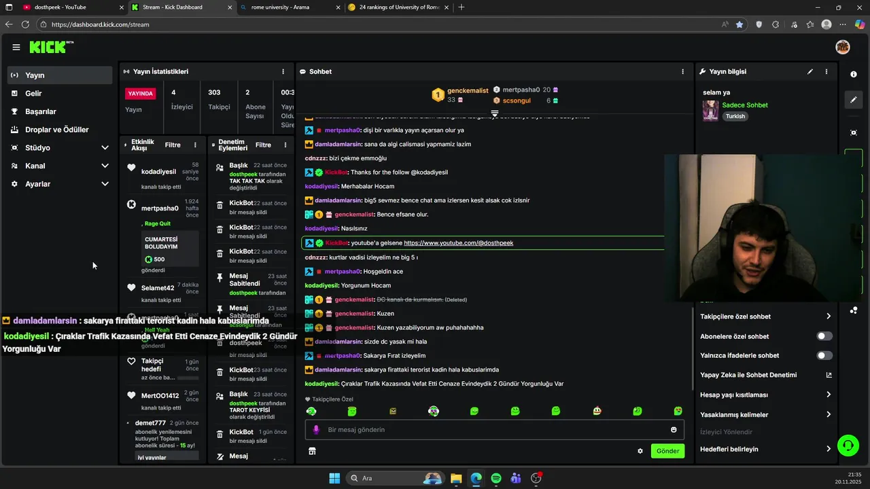
Task: Expand the Ayarlar sidebar section
Action: (x=60, y=184)
